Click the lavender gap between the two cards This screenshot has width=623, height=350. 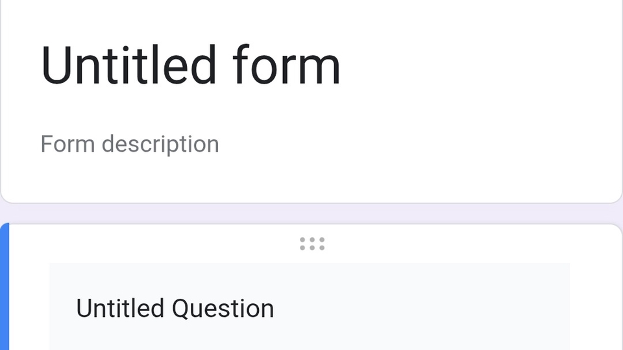click(311, 213)
